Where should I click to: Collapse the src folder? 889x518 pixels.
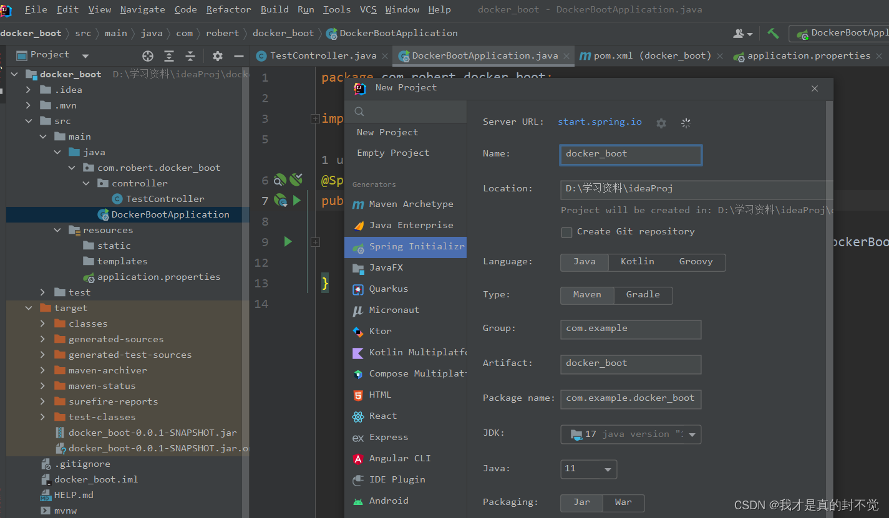(28, 121)
